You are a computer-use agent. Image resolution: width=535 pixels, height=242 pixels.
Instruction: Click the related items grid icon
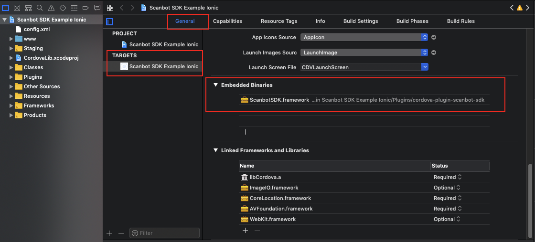(110, 8)
